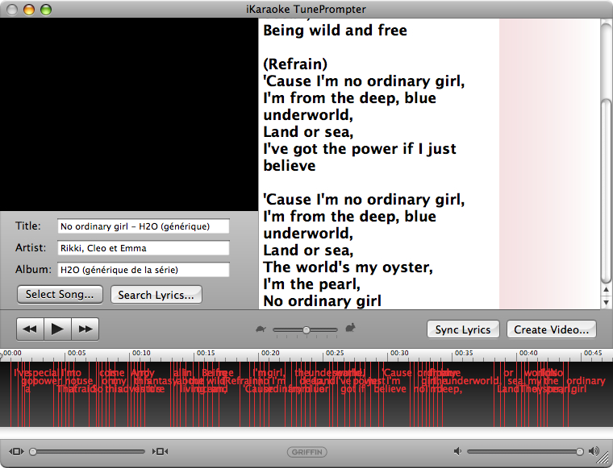Open the Create Video dialog
Viewport: 613px width, 468px height.
point(551,329)
